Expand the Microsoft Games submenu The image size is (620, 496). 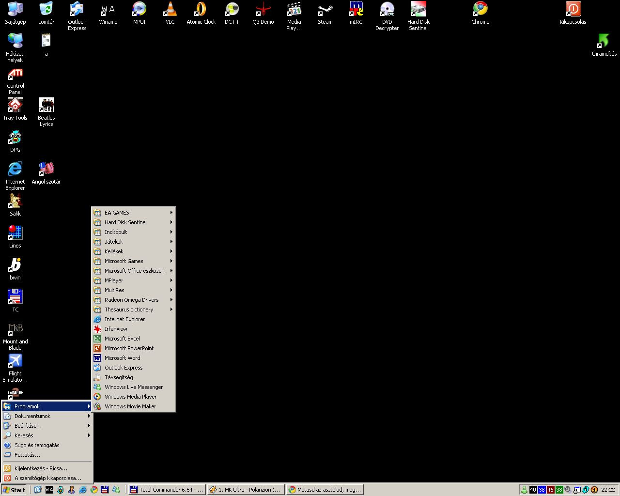click(133, 261)
